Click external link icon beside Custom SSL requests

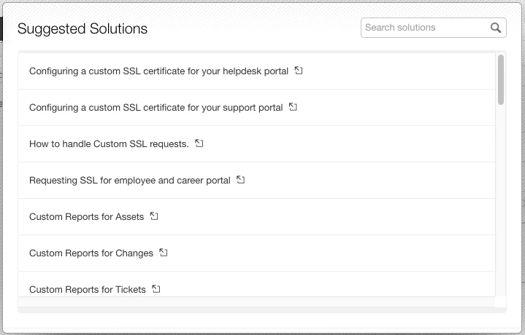199,143
